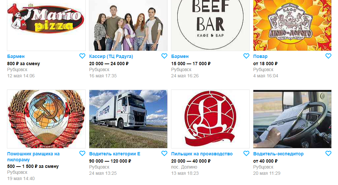Open the steering wheel driver photo
Image resolution: width=338 pixels, height=185 pixels.
[x=292, y=119]
